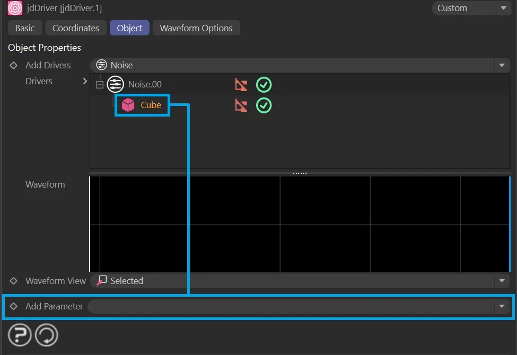Click the dotted splitter handle above the waveform
The width and height of the screenshot is (517, 355).
[300, 173]
